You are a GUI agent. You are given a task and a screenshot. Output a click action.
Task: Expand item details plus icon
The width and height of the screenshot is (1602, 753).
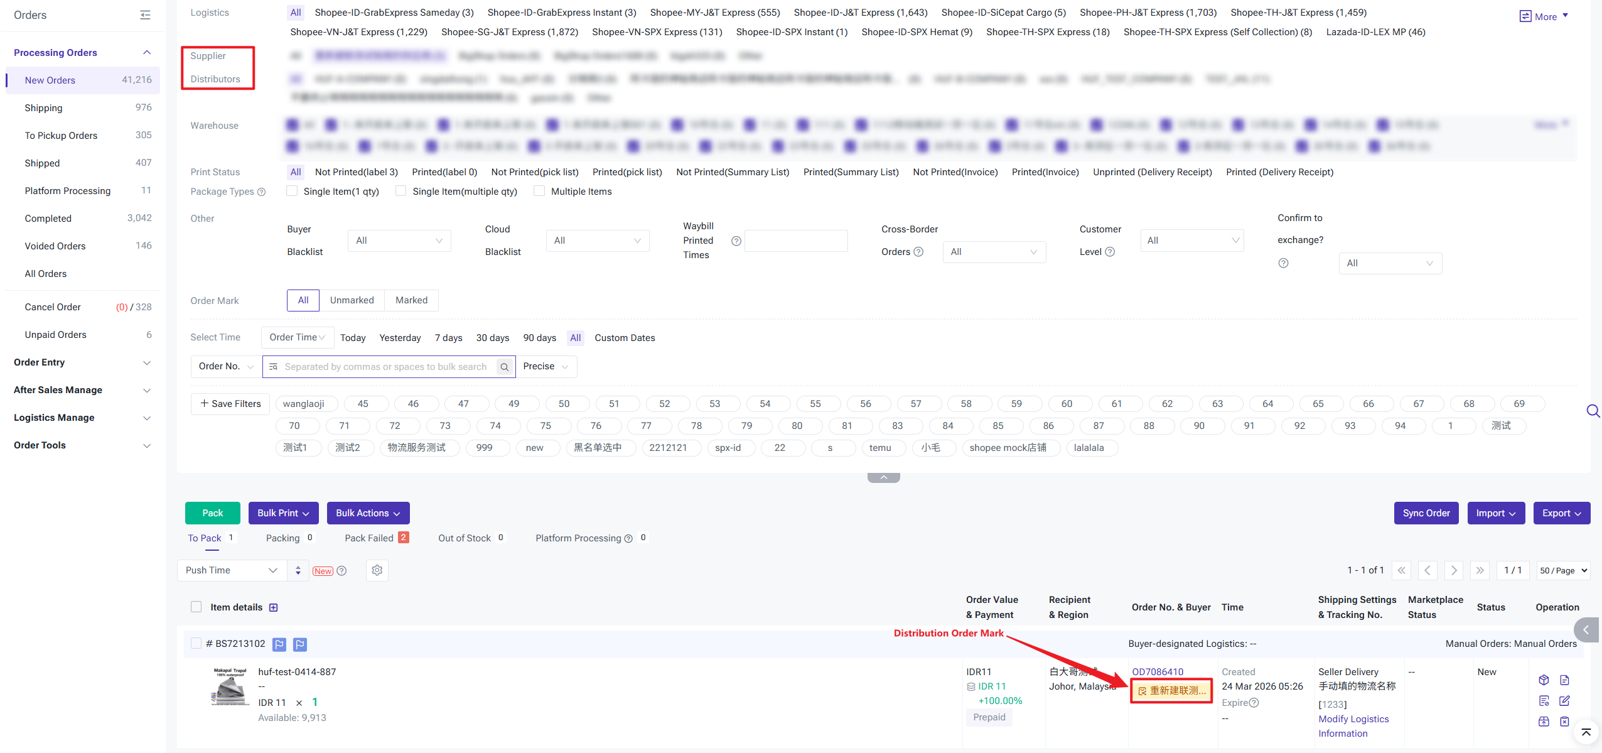[274, 607]
